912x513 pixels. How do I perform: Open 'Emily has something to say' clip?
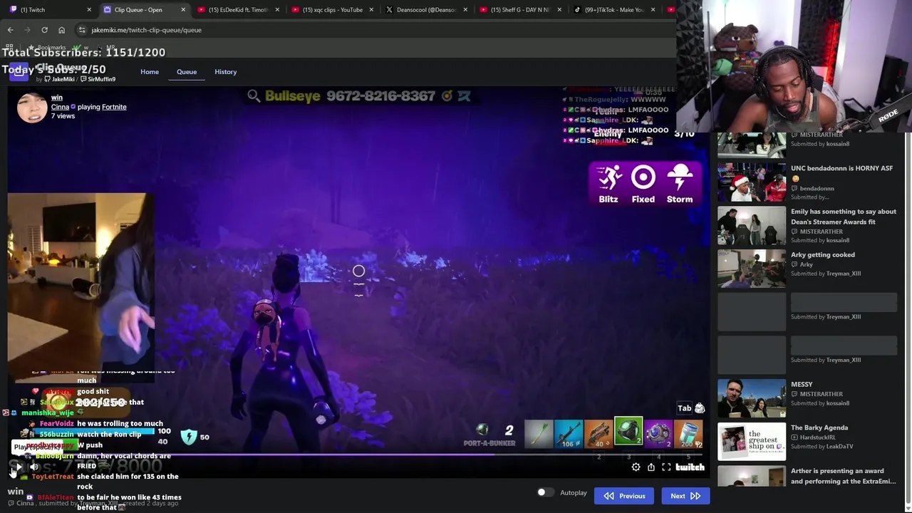(844, 217)
